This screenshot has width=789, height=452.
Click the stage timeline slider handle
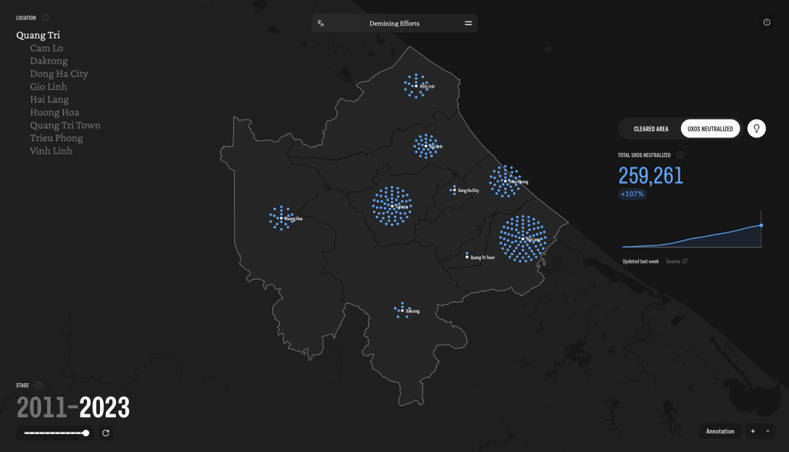pyautogui.click(x=86, y=433)
